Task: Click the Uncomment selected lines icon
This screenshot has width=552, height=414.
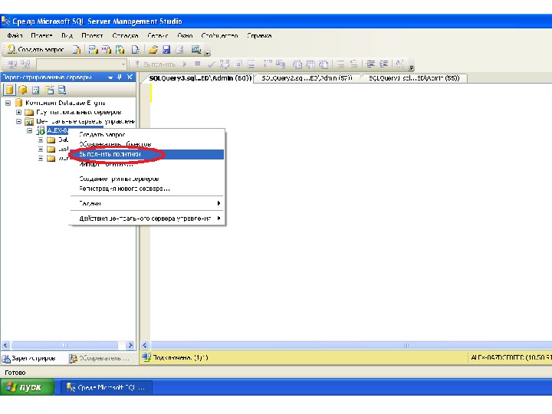Action: [353, 64]
